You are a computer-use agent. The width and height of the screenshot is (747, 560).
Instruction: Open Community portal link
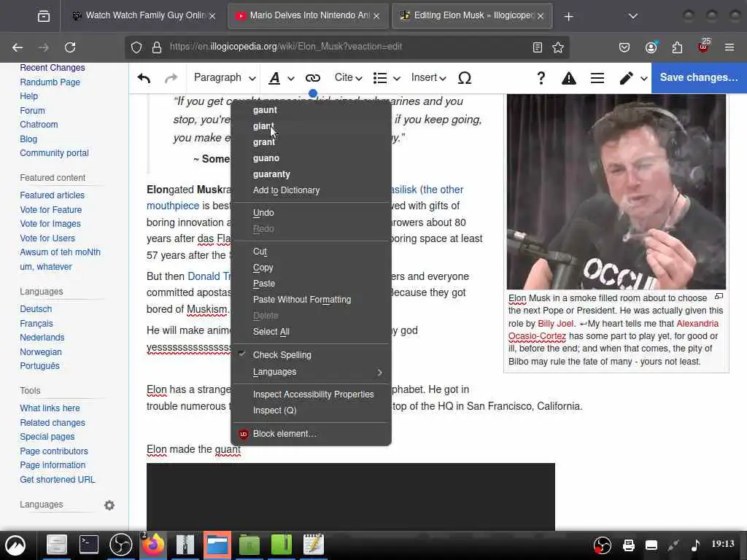(54, 153)
